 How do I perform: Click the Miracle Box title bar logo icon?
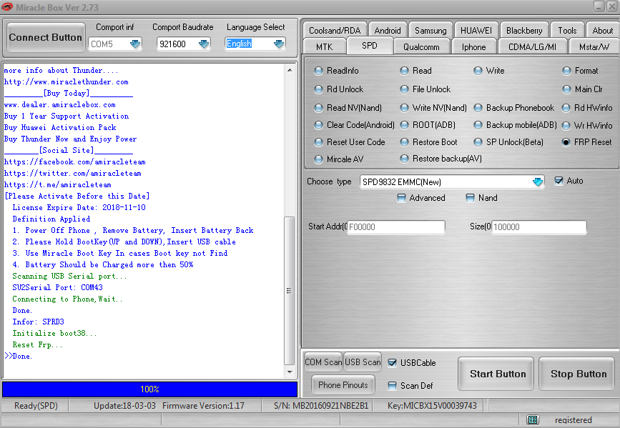[x=6, y=6]
